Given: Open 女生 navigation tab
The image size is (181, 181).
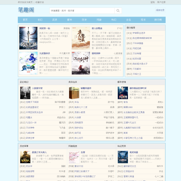Looking at the screenshot, I should click(129, 20).
